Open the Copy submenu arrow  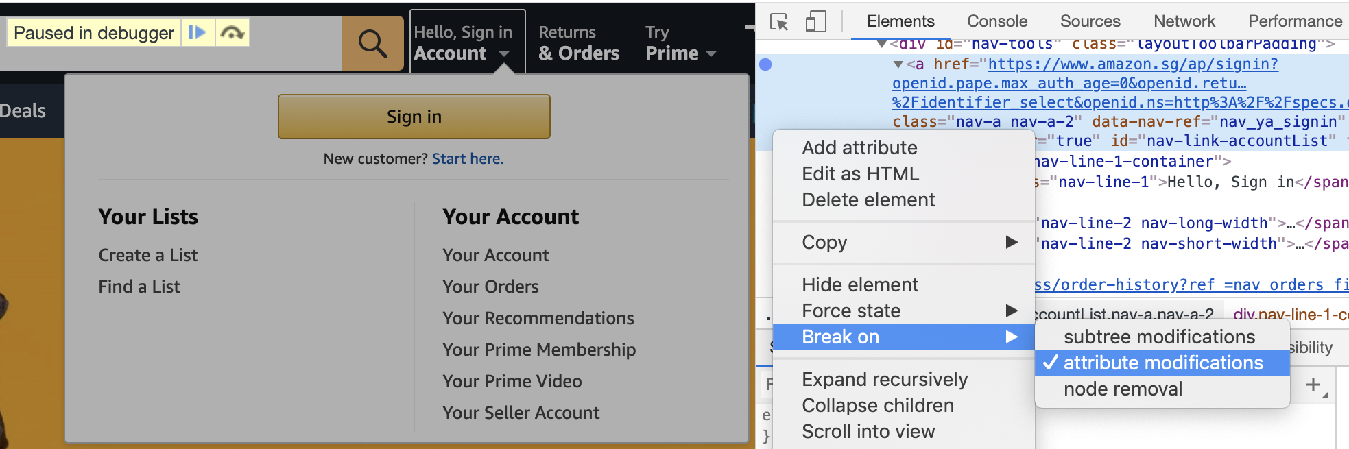pos(1011,242)
